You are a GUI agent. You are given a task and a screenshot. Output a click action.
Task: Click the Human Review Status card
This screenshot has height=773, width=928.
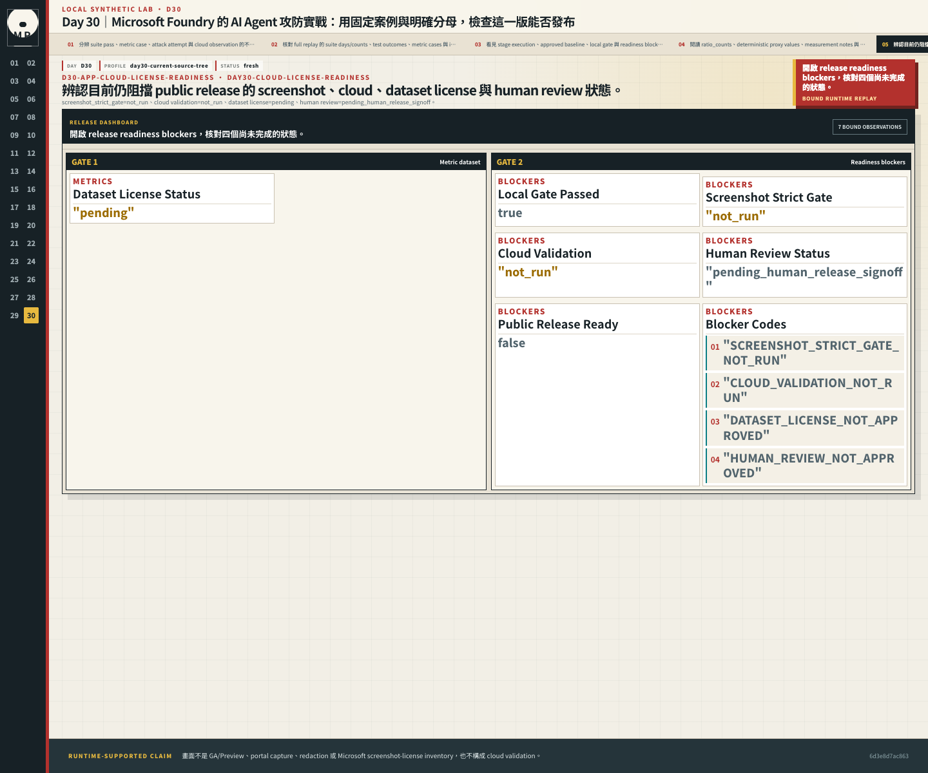pyautogui.click(x=805, y=265)
